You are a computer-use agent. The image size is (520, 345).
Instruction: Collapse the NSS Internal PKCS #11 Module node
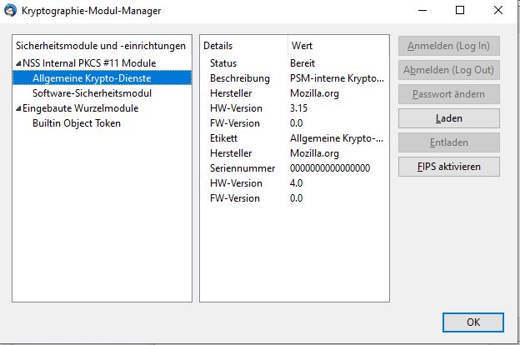click(x=18, y=63)
